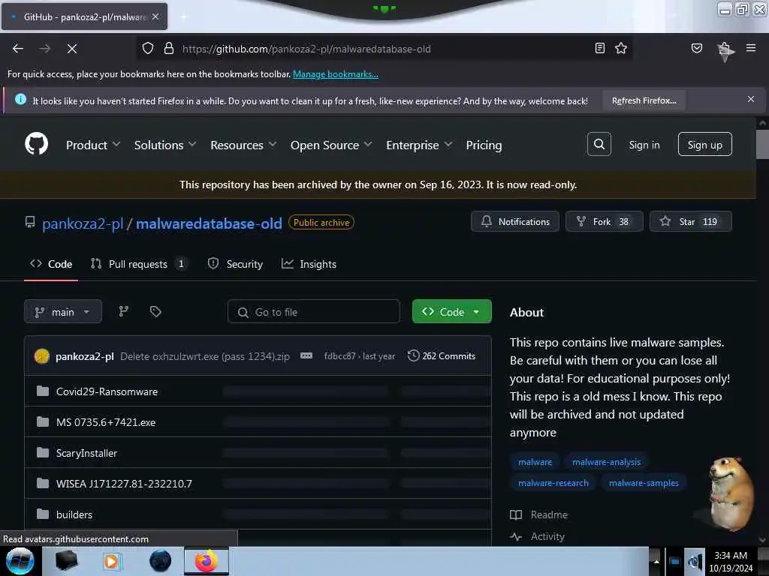The height and width of the screenshot is (576, 769).
Task: Click the branches icon beside main
Action: (124, 311)
